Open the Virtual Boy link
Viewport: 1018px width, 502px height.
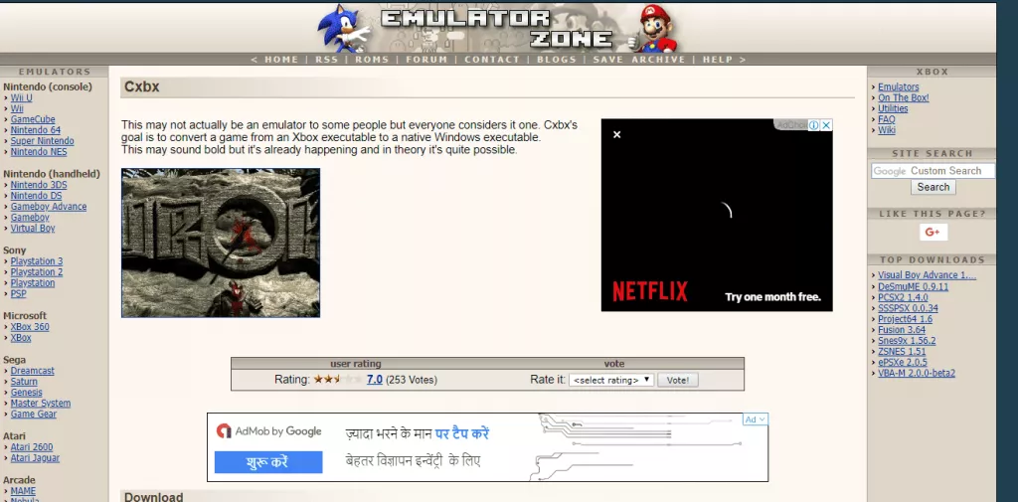[33, 229]
